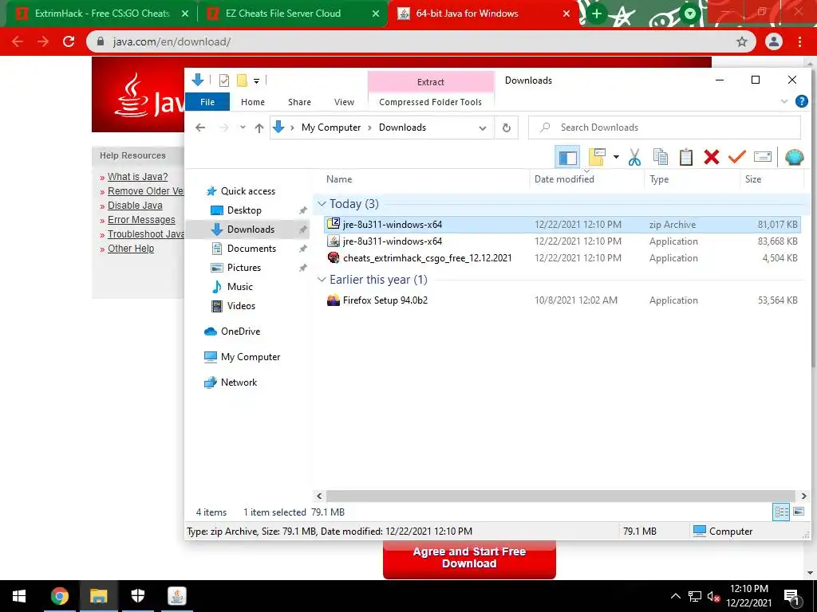Screen dimensions: 817x612
Task: Switch to details view layout button
Action: (780, 512)
